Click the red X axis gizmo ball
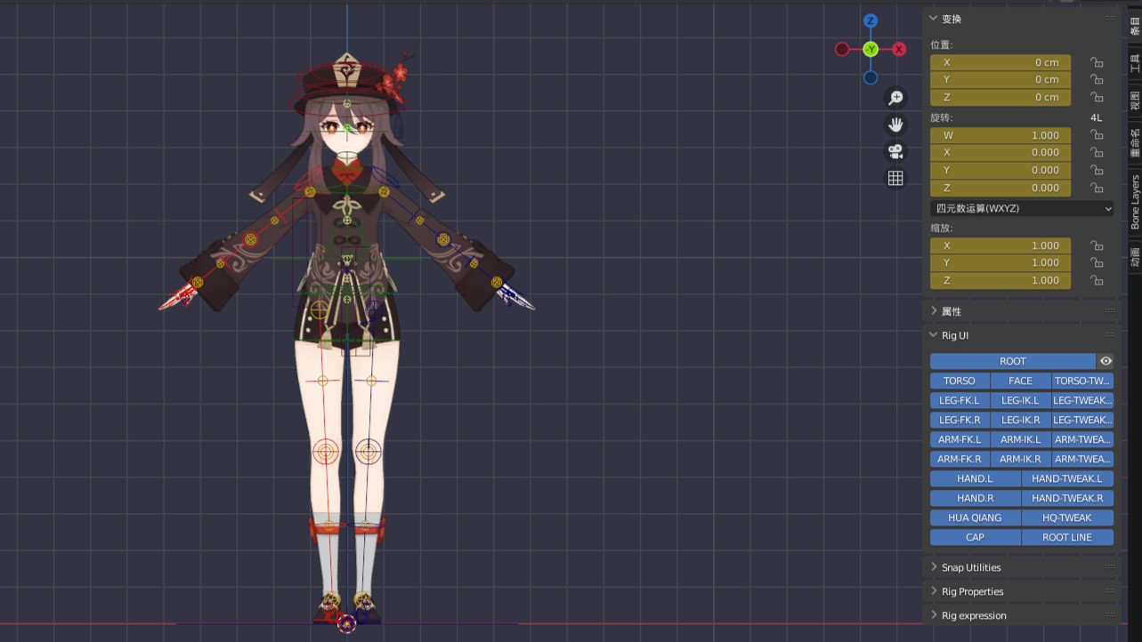The height and width of the screenshot is (642, 1142). coord(899,50)
